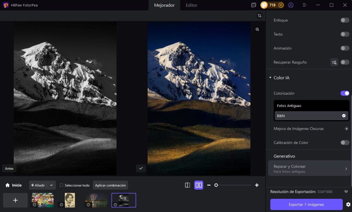Image resolution: width=352 pixels, height=212 pixels.
Task: Switch to the Editor tab
Action: 191,5
